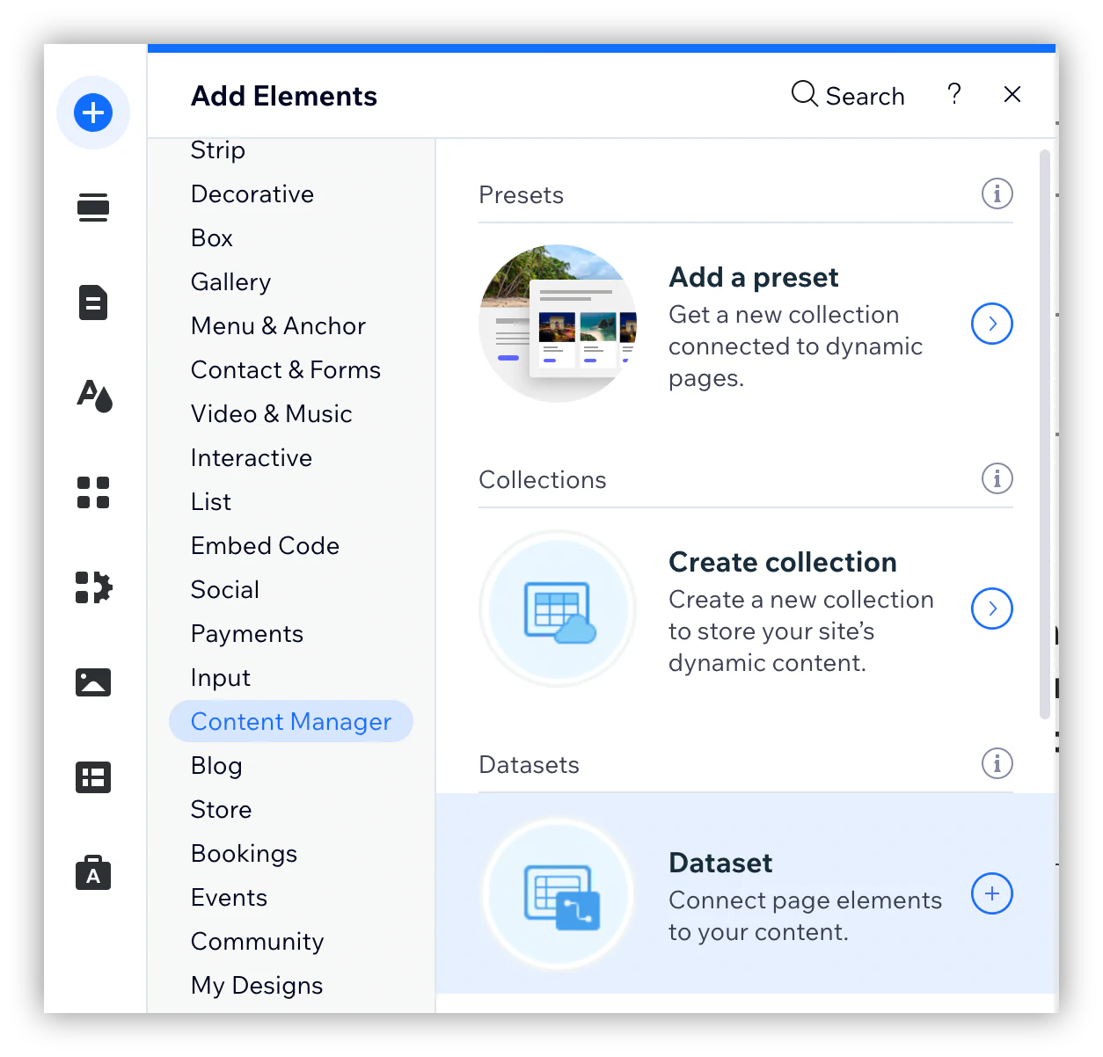Open the My Designs category
Image resolution: width=1103 pixels, height=1057 pixels.
click(257, 985)
